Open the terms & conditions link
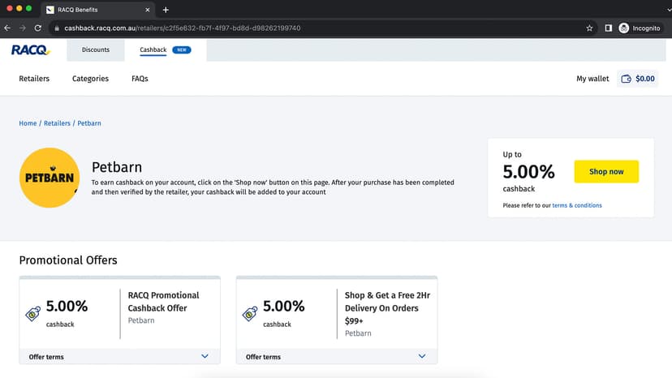This screenshot has height=378, width=672. (577, 205)
